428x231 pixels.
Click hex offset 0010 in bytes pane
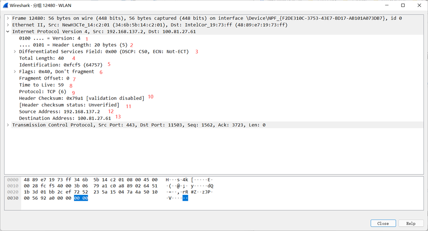click(x=13, y=186)
